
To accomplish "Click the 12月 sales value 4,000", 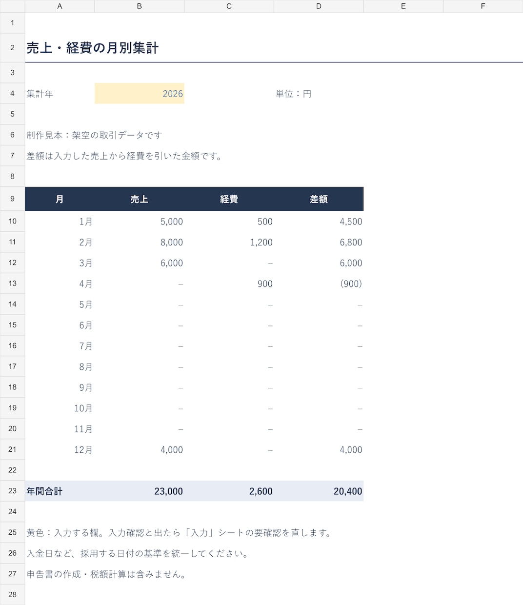I will coord(140,449).
